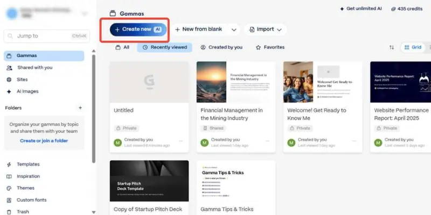Open Gamma Tips & Tricks thumbnail
This screenshot has height=215, width=431.
coord(236,181)
